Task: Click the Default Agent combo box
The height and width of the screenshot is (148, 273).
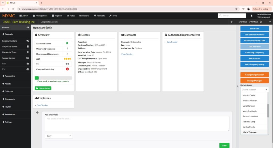Action: (255, 90)
